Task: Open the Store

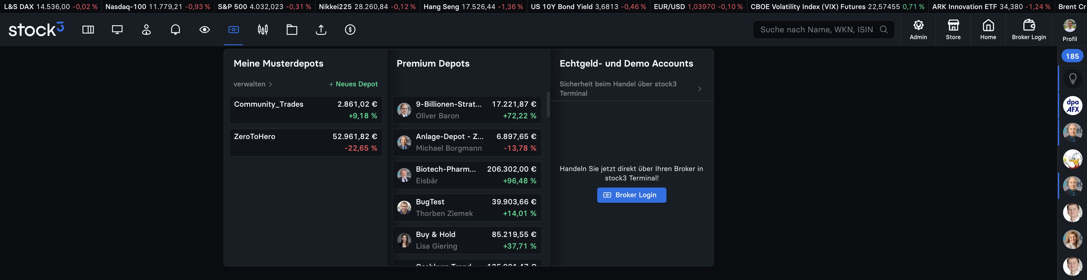Action: point(953,29)
